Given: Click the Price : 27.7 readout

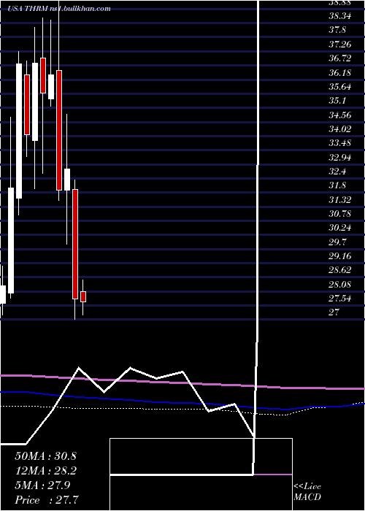Looking at the screenshot, I should pyautogui.click(x=47, y=500).
